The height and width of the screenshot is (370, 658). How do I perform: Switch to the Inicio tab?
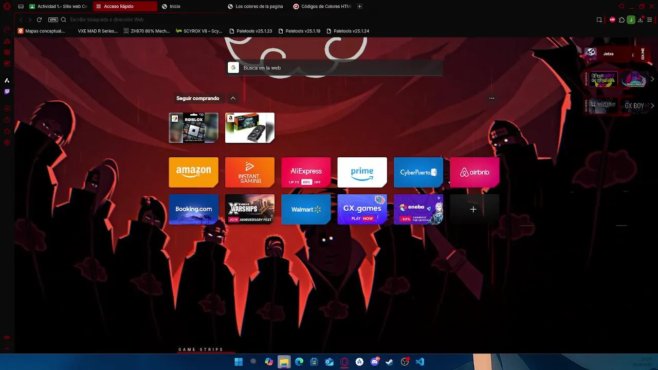tap(191, 6)
